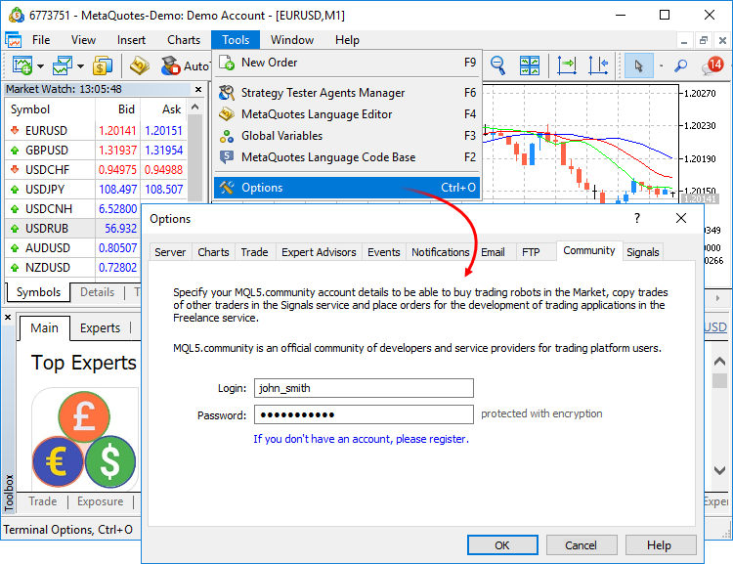733x564 pixels.
Task: Select the USDCHF symbol row
Action: [96, 170]
